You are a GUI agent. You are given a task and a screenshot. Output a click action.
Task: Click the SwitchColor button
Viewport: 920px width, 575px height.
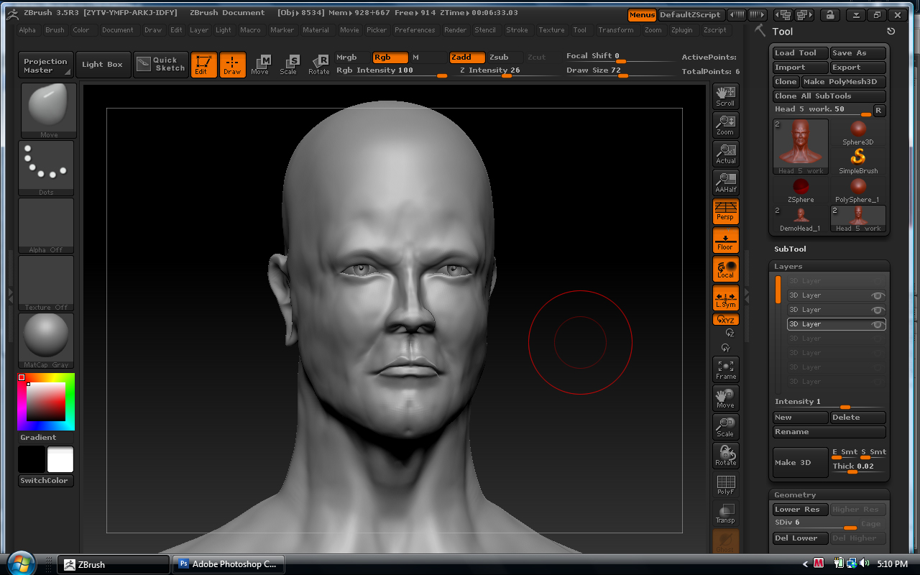46,481
